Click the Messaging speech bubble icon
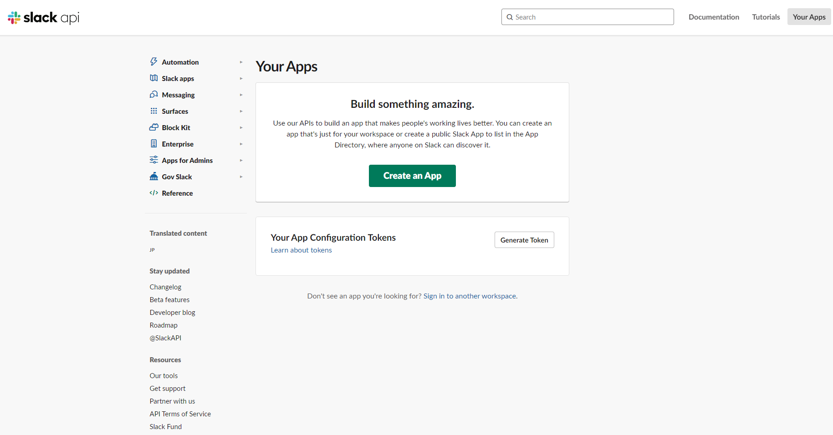This screenshot has height=435, width=833. click(154, 95)
